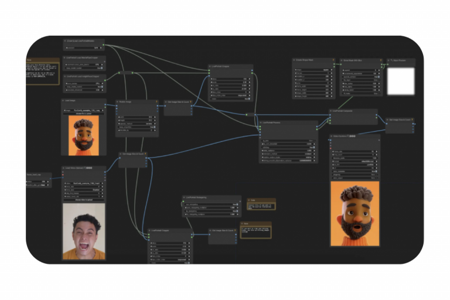Viewport: 450px width, 300px height.
Task: Click the Create Shape Mask help icon
Action: [333, 60]
